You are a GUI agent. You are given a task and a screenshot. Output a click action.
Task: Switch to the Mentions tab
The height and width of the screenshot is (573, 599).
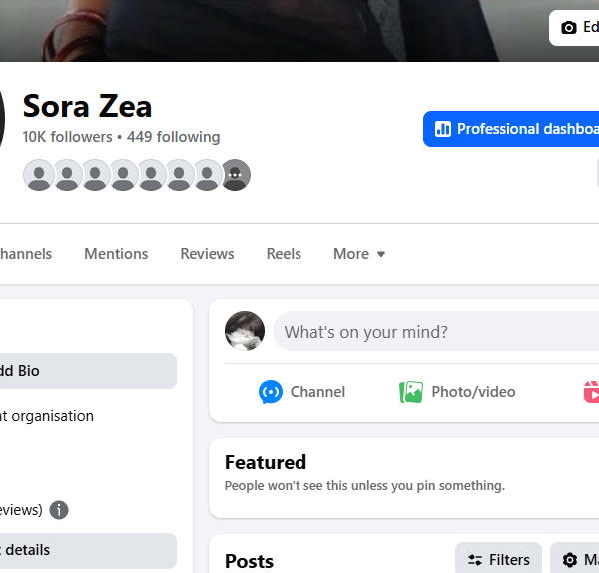[x=116, y=254]
